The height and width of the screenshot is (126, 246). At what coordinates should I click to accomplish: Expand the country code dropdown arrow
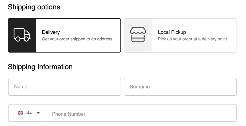(38, 113)
